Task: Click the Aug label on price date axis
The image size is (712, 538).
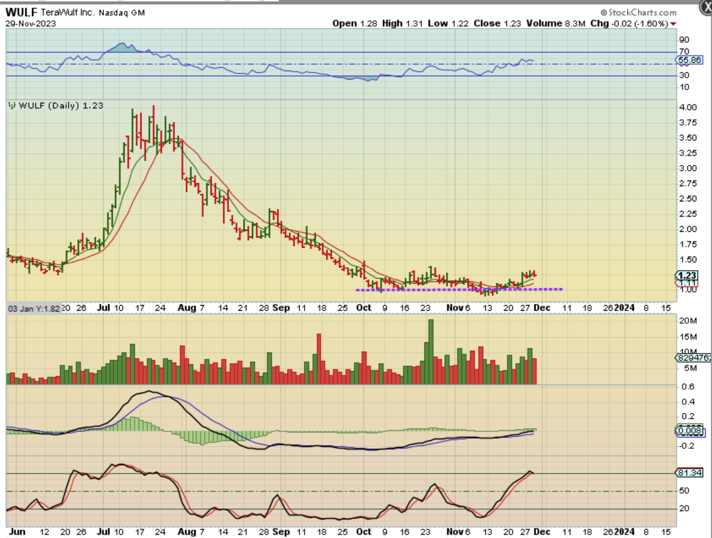Action: pos(186,308)
